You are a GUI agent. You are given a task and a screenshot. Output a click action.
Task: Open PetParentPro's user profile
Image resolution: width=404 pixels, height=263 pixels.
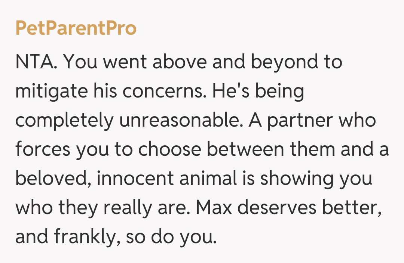[76, 29]
